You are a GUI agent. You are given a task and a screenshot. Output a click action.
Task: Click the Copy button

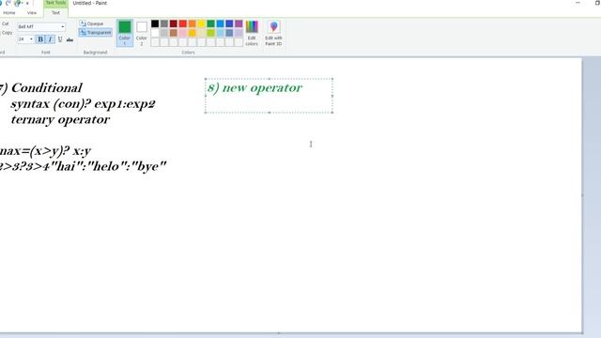click(x=7, y=33)
